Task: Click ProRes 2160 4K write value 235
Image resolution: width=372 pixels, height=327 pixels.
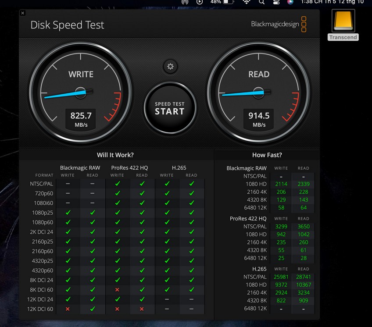Action: tap(281, 242)
